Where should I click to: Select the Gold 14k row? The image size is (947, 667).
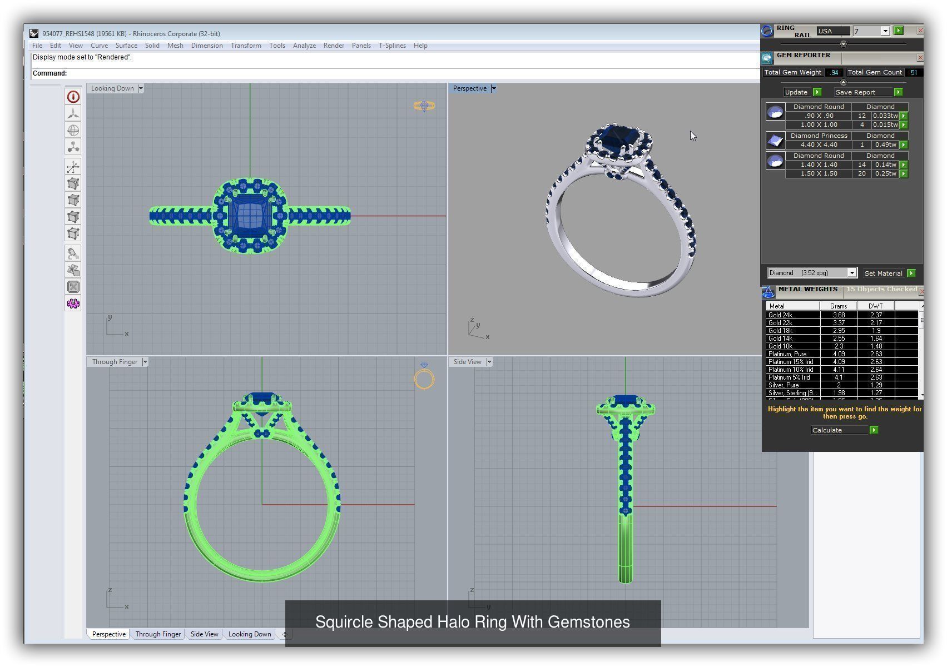click(x=842, y=339)
